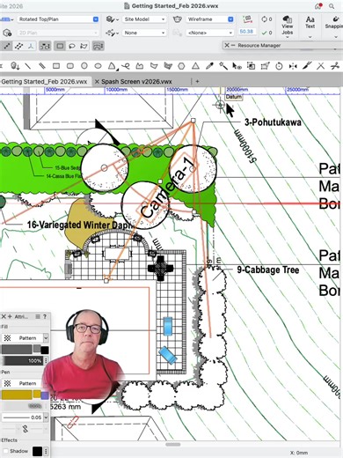Select the Rectangle tool
Screen dimensions: 343x458
pyautogui.click(x=56, y=66)
